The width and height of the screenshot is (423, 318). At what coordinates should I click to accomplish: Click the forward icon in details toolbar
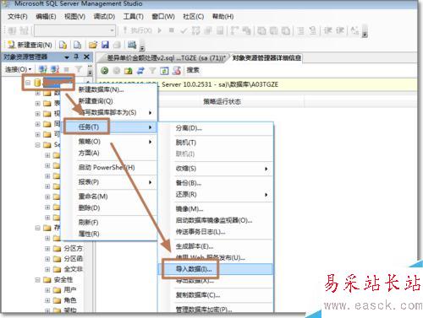(117, 71)
